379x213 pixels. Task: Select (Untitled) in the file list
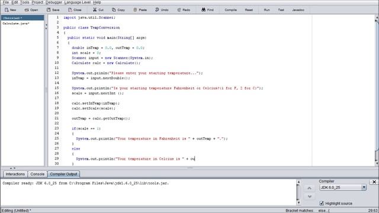[23, 18]
